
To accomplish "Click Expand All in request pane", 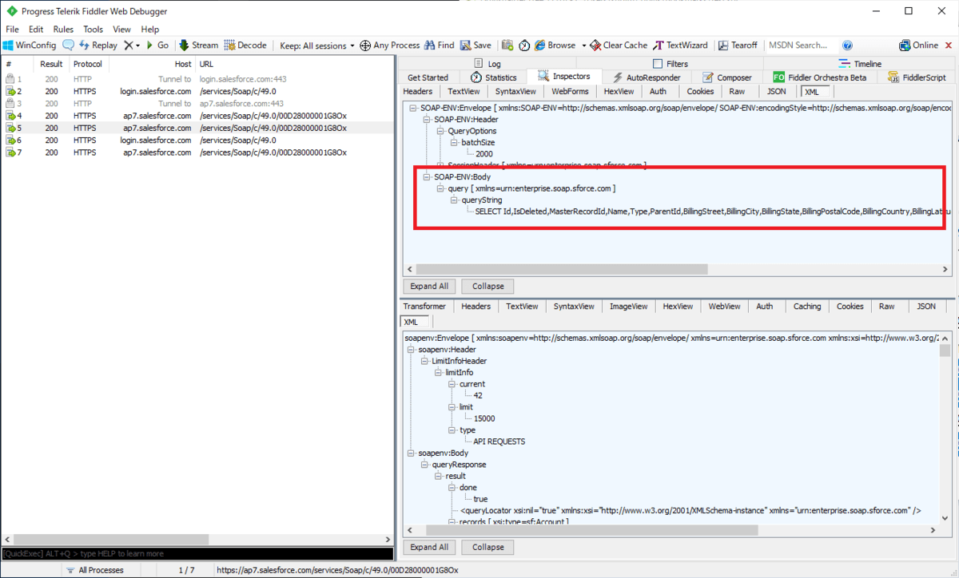I will (x=429, y=286).
